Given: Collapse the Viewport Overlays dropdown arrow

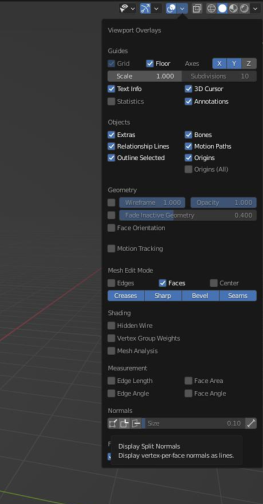Looking at the screenshot, I should (x=182, y=9).
